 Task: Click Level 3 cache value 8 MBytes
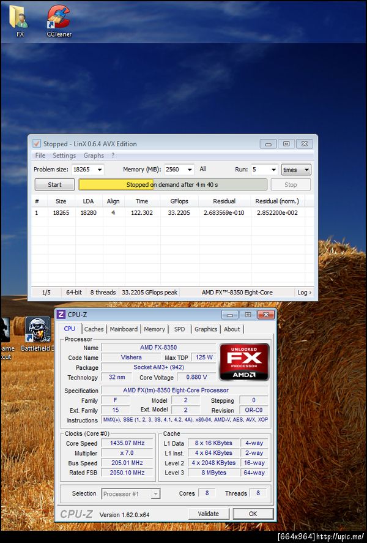[213, 473]
